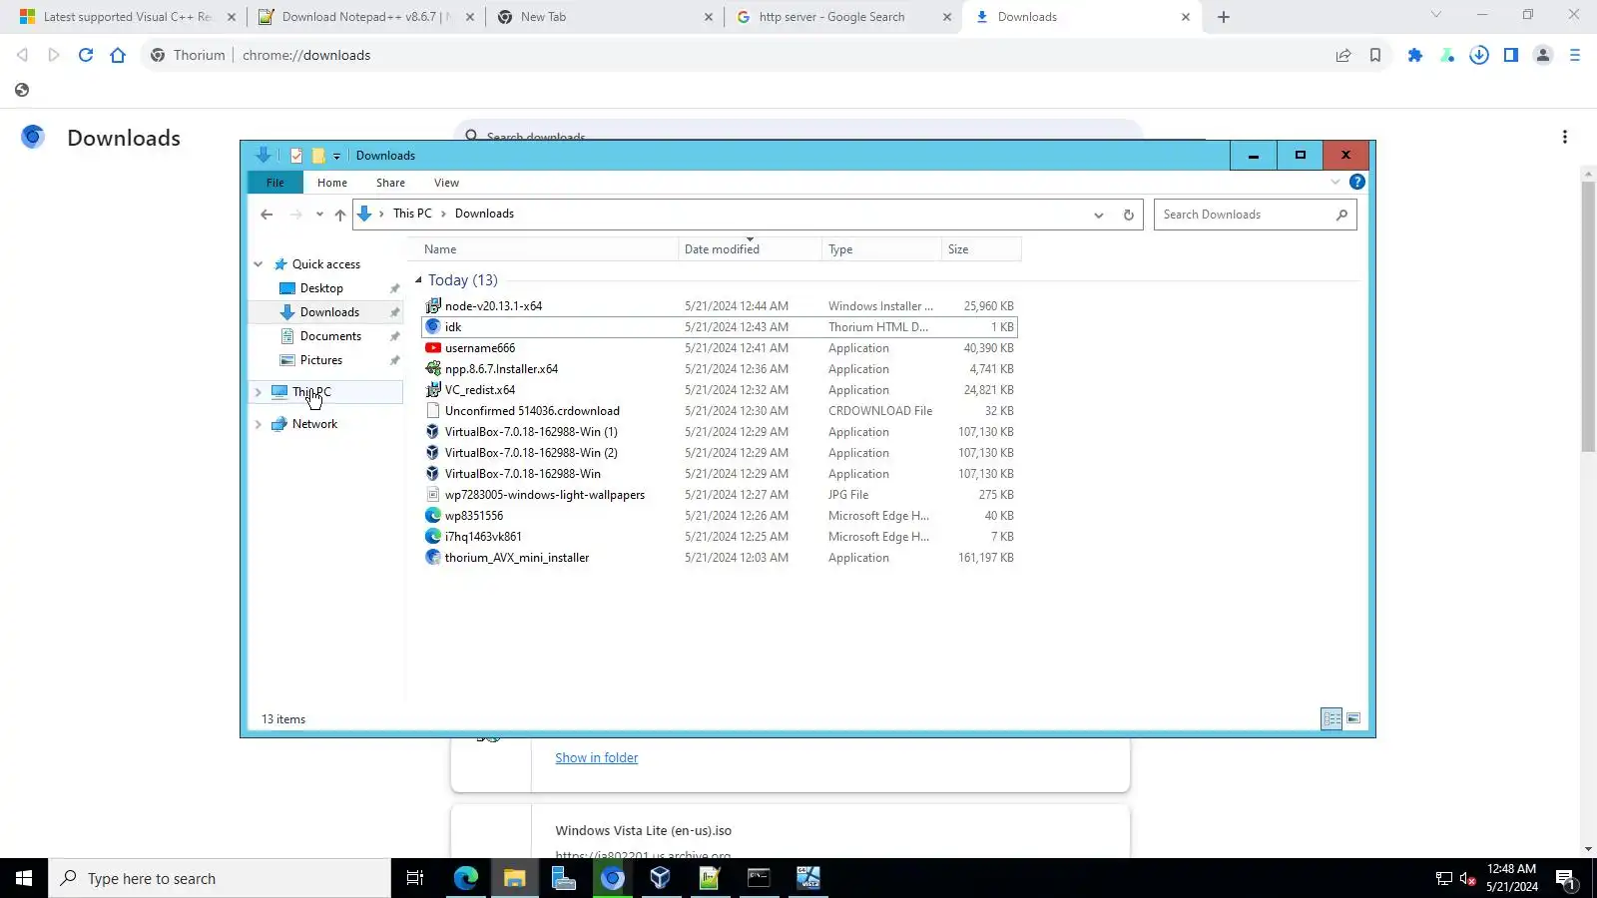Click the Thorium extensions puzzle icon

(1414, 55)
